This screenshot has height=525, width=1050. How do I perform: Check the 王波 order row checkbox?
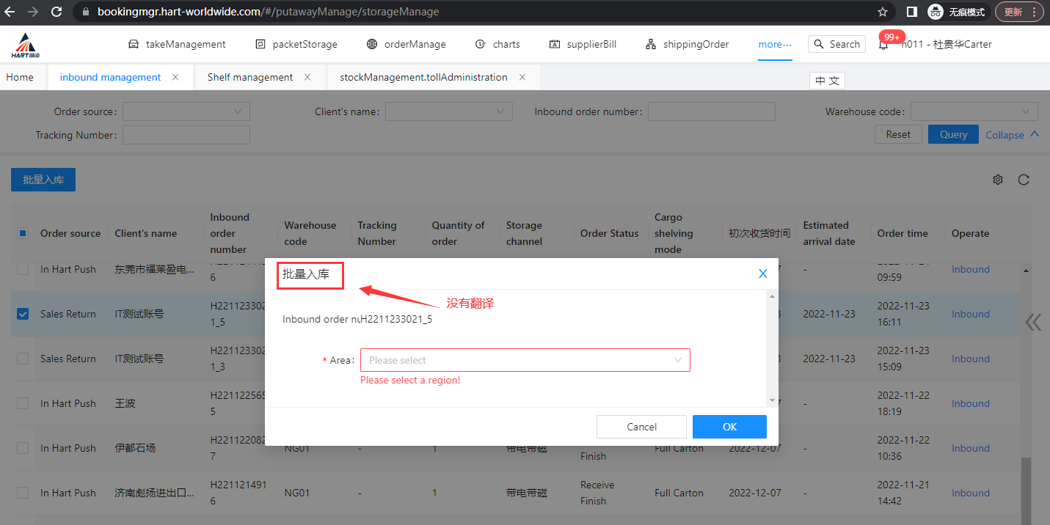point(23,403)
